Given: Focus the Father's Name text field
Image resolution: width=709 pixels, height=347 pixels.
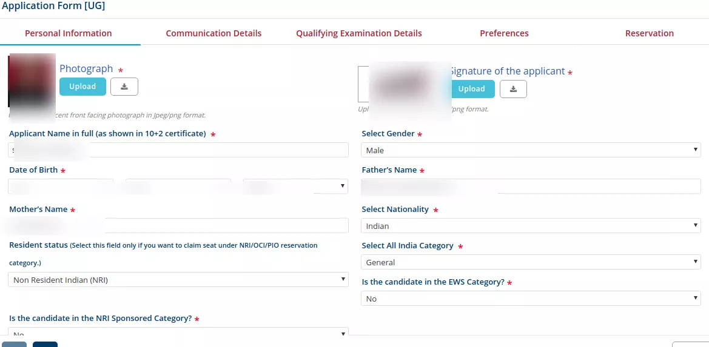Looking at the screenshot, I should (531, 187).
